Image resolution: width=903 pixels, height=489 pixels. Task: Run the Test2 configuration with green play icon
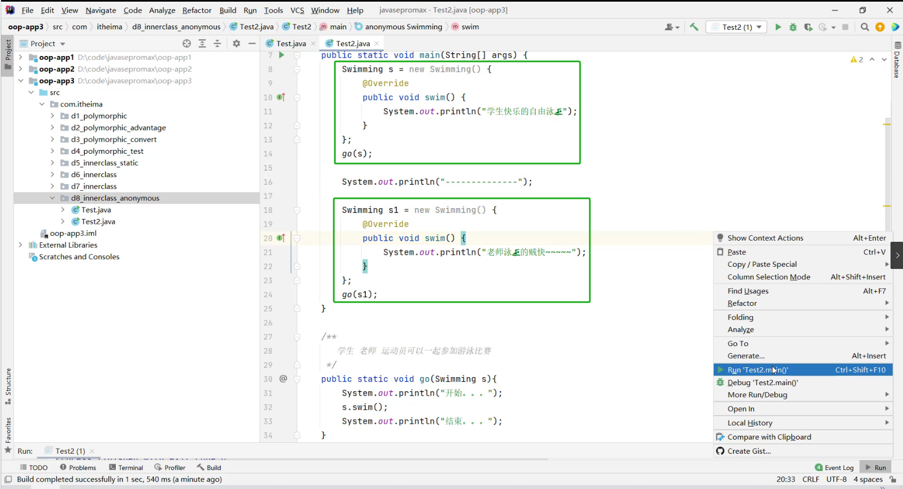point(778,27)
